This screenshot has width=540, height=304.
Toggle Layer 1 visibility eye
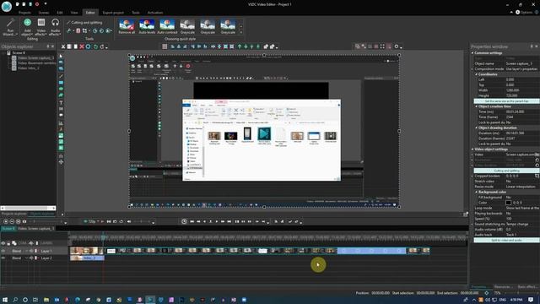coord(3,251)
